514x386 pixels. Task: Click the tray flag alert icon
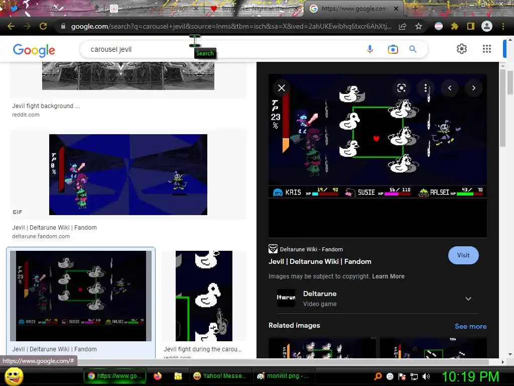pyautogui.click(x=402, y=376)
